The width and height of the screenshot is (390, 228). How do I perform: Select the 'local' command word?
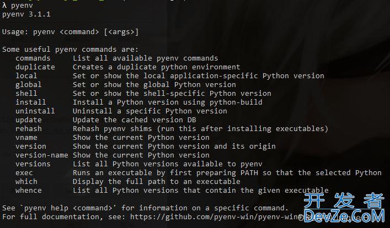tap(26, 76)
